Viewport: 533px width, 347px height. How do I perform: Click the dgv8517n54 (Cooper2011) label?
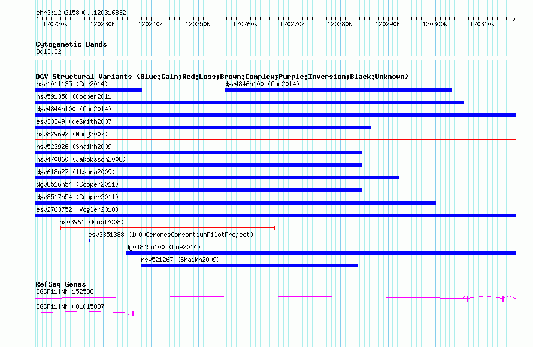click(x=77, y=197)
